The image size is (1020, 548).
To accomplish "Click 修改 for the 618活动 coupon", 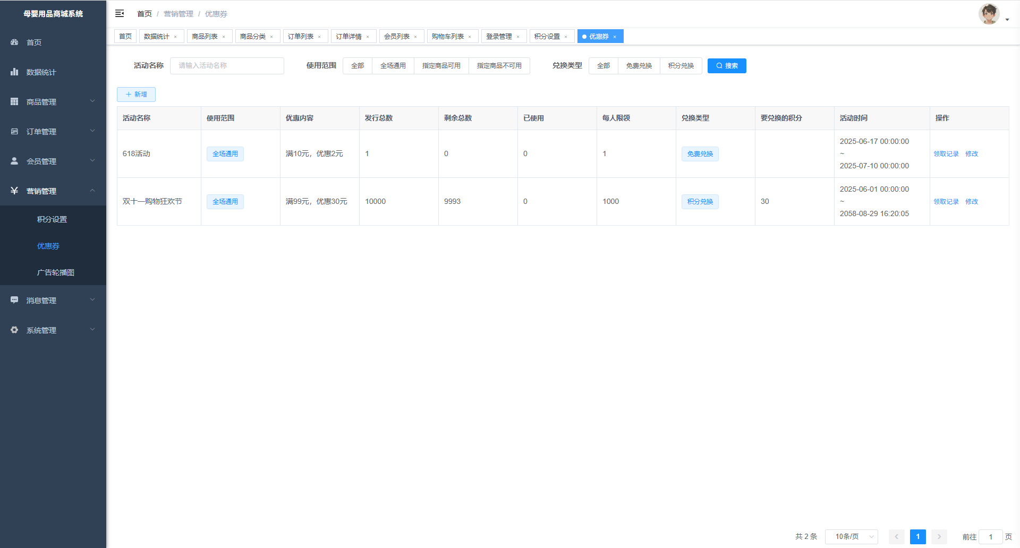I will (x=971, y=154).
